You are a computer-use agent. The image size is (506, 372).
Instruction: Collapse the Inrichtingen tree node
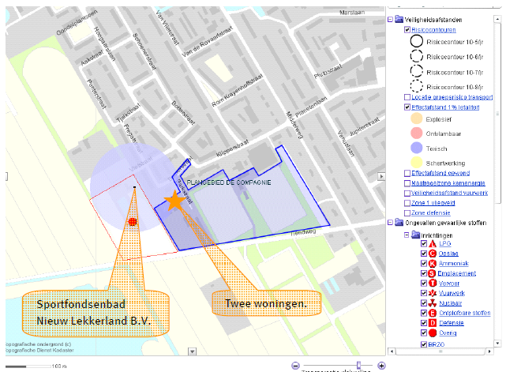coord(407,235)
